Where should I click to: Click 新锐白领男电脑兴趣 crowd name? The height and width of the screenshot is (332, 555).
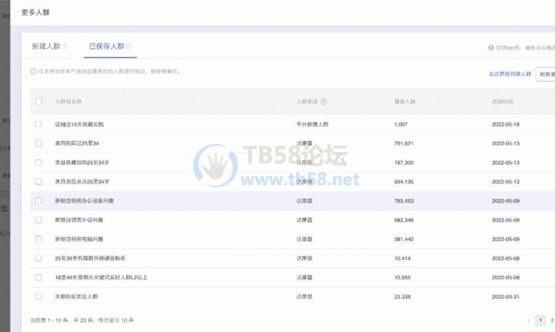[x=78, y=239]
